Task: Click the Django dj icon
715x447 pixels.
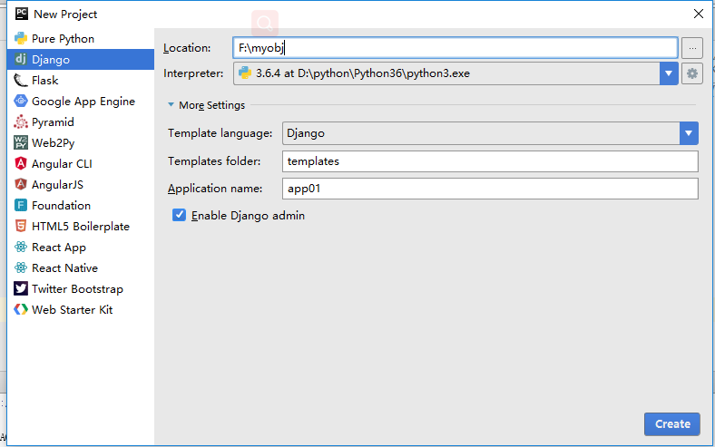Action: tap(21, 59)
